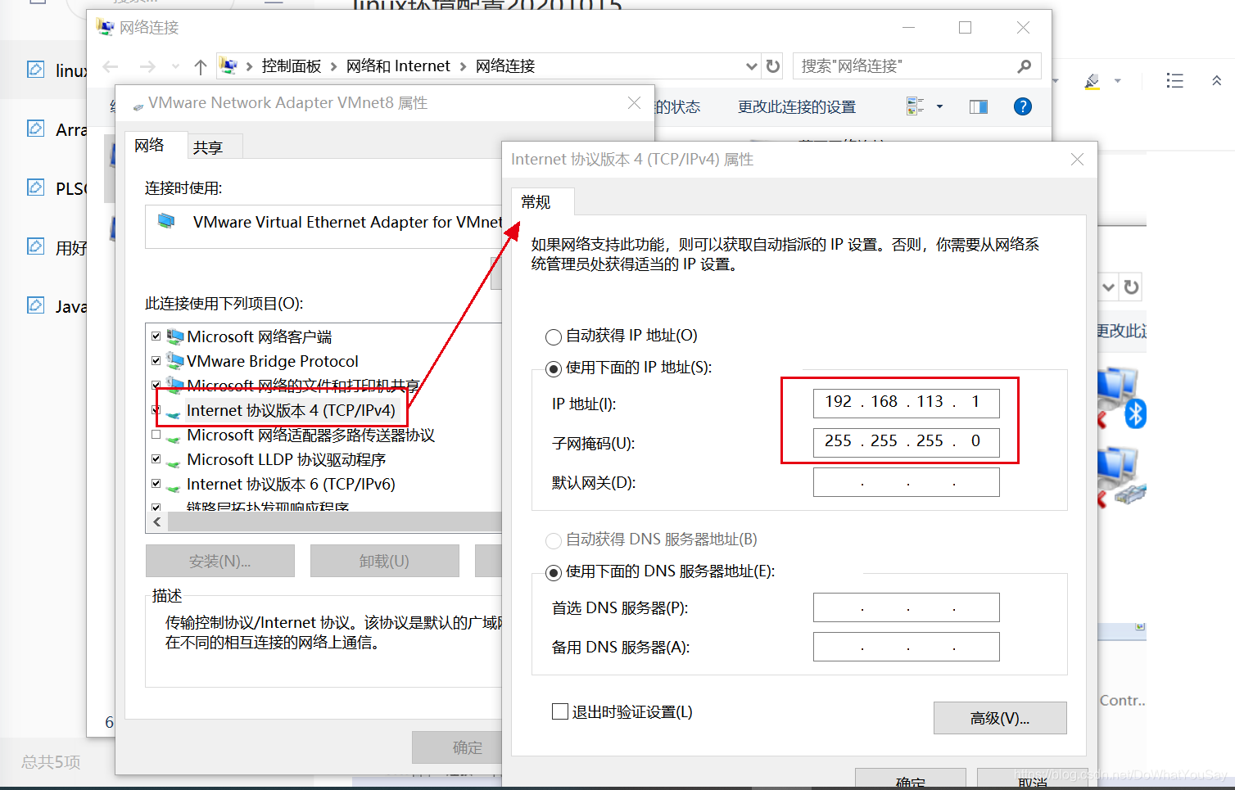1235x790 pixels.
Task: Click the up-folder arrow in address bar
Action: [x=201, y=66]
